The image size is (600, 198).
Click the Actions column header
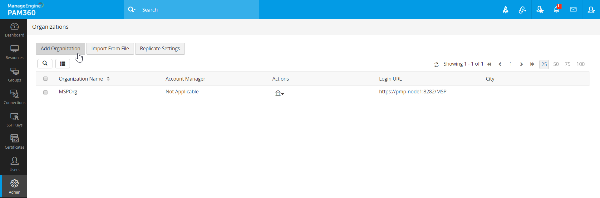[x=281, y=79]
